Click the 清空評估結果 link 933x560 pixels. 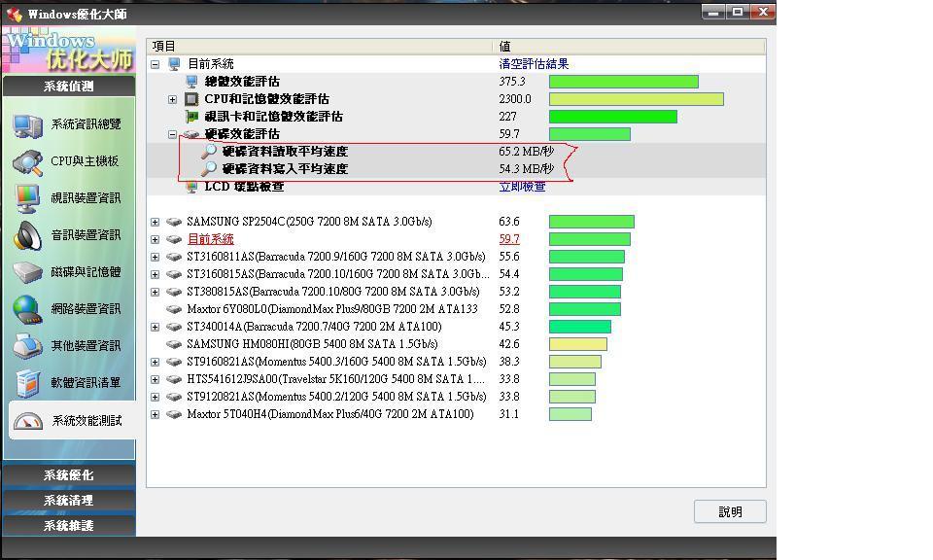534,63
